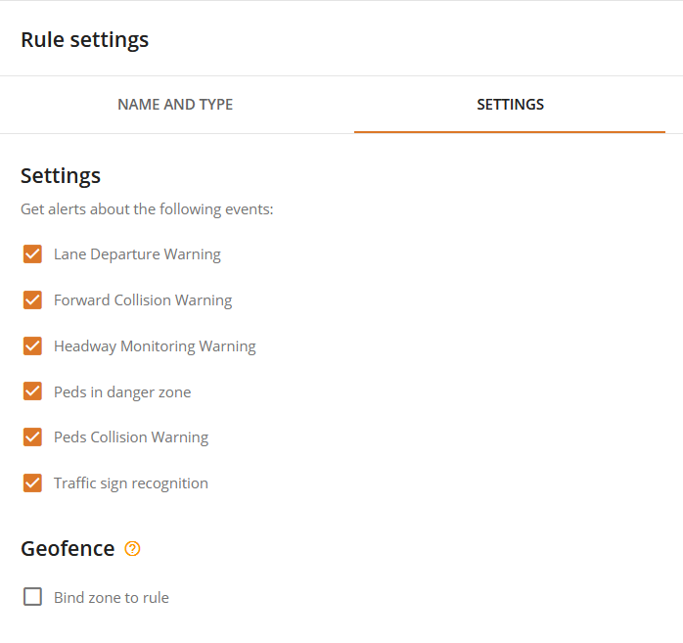Select the SETTINGS tab

[x=510, y=105]
